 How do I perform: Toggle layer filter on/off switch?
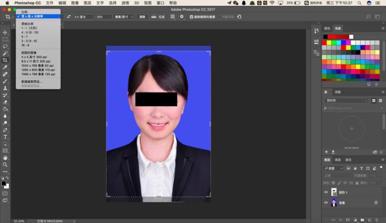(x=381, y=168)
